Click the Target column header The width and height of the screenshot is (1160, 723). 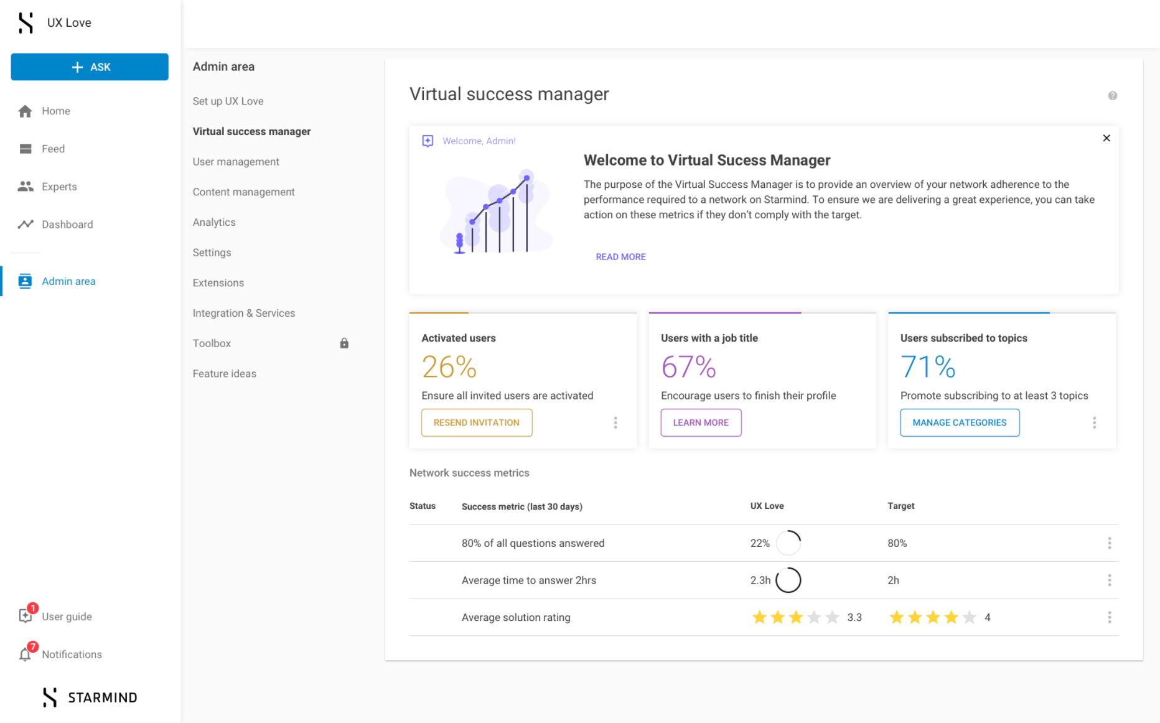pos(901,506)
